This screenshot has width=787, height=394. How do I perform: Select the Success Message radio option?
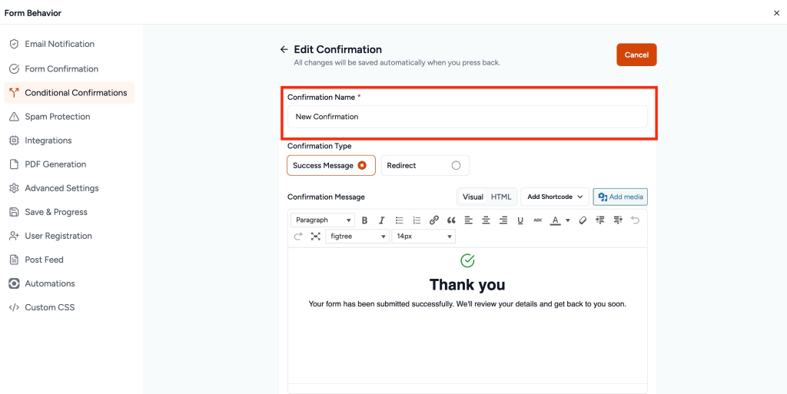coord(331,165)
